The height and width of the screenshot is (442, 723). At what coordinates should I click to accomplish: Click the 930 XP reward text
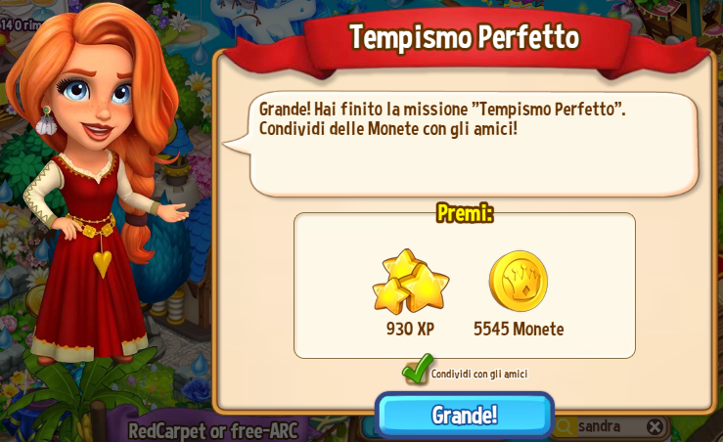point(410,330)
